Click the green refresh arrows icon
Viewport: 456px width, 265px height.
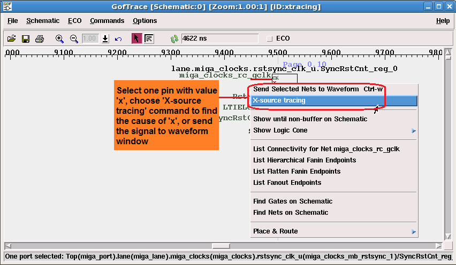174,38
